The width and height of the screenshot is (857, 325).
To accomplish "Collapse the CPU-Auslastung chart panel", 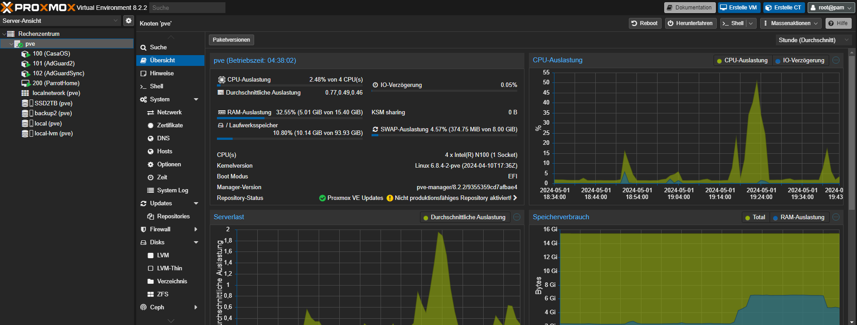I will point(836,60).
